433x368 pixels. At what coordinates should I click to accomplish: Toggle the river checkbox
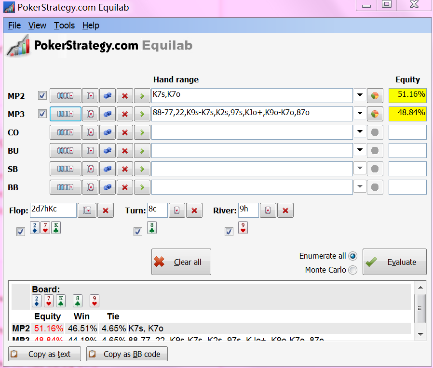pos(229,232)
